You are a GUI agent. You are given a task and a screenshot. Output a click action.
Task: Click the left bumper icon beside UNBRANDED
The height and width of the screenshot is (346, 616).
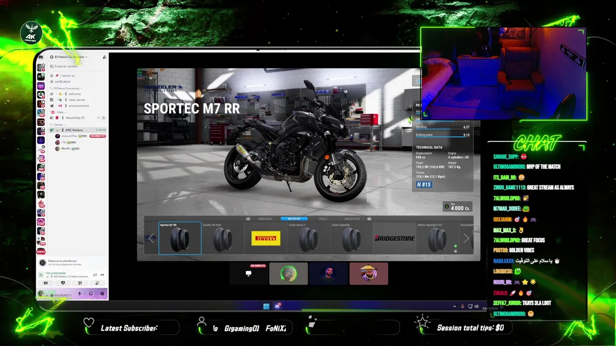(x=248, y=219)
